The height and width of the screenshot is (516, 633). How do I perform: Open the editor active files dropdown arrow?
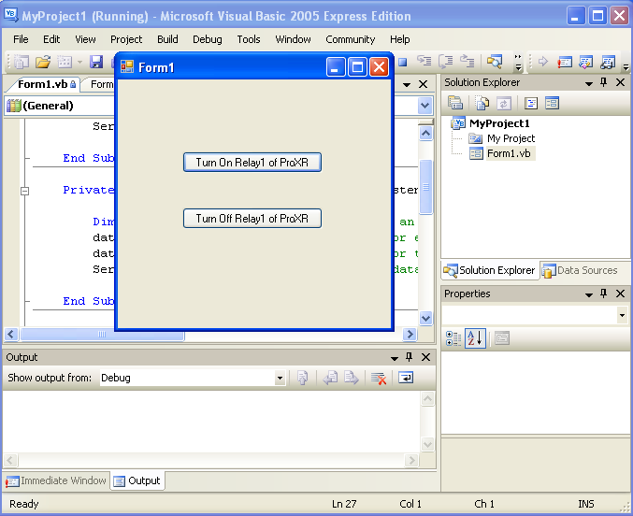(407, 84)
